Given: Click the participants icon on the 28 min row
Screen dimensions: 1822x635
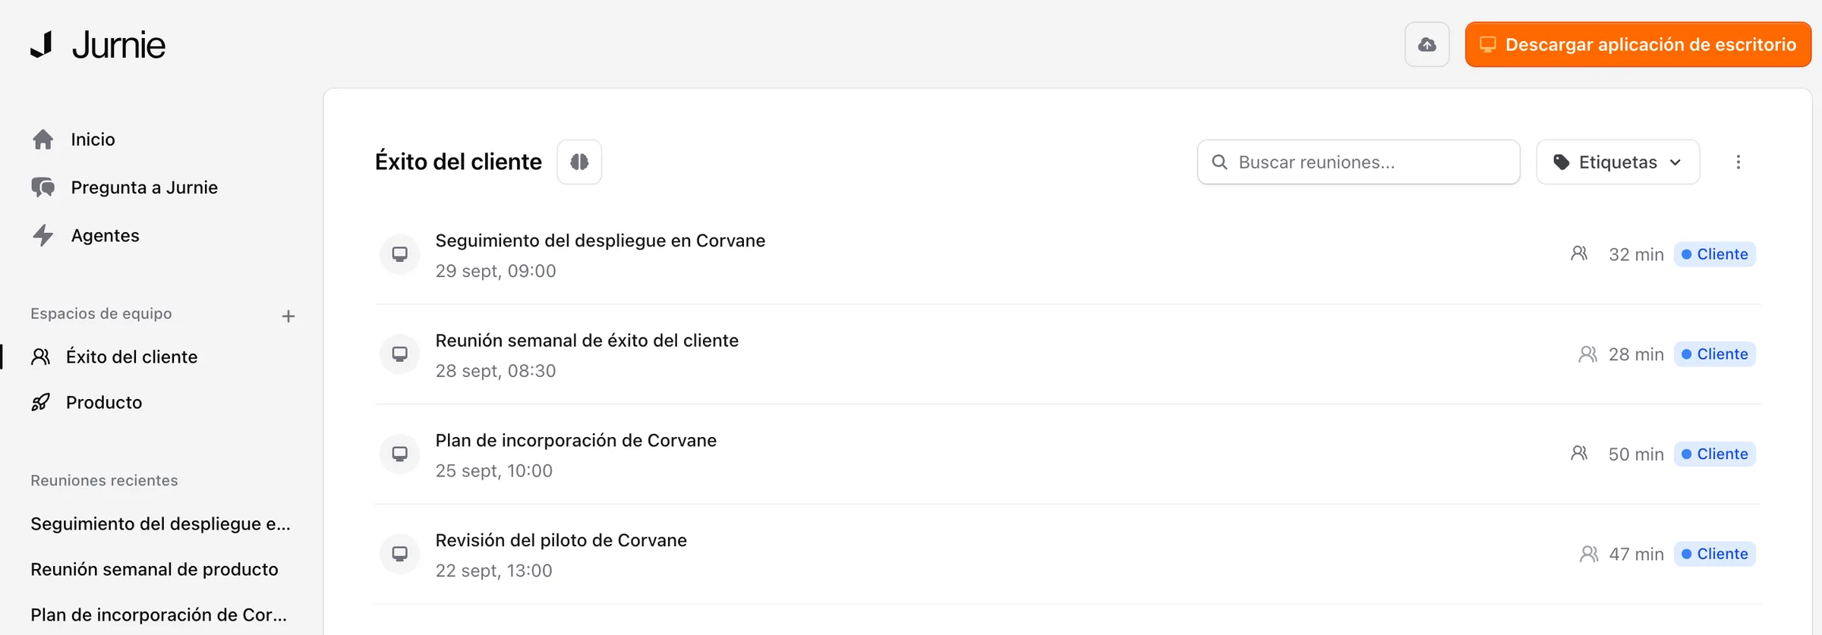Looking at the screenshot, I should point(1587,354).
